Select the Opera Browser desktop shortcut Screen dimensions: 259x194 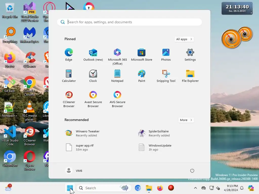point(30,160)
